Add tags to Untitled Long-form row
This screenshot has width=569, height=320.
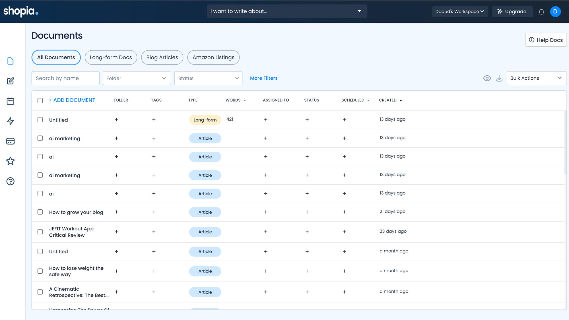click(x=154, y=120)
